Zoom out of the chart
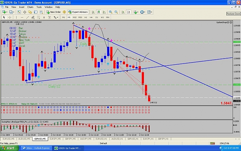The image size is (241, 151). 116,12
